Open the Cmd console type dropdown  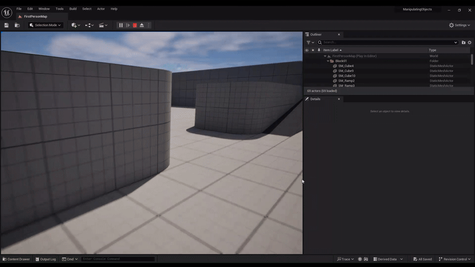[x=70, y=259]
